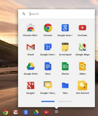Launch the Sheets app
The image size is (98, 116).
tap(65, 66)
